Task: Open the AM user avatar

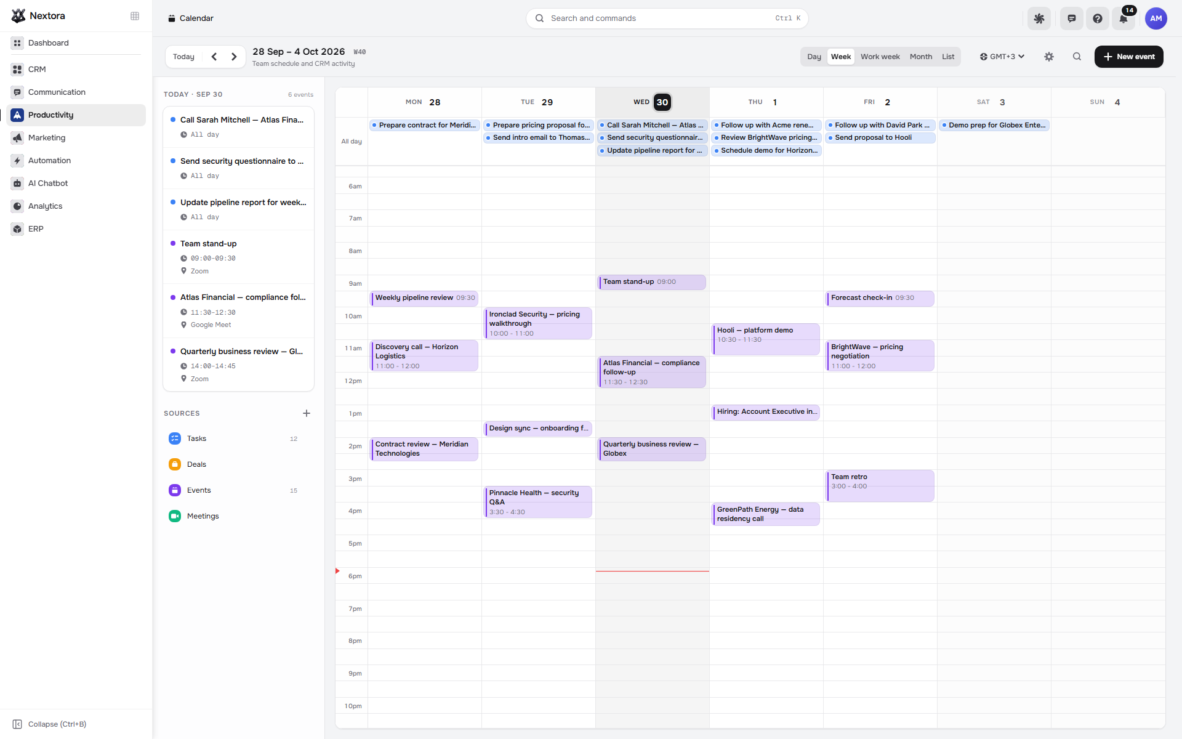Action: (1156, 18)
